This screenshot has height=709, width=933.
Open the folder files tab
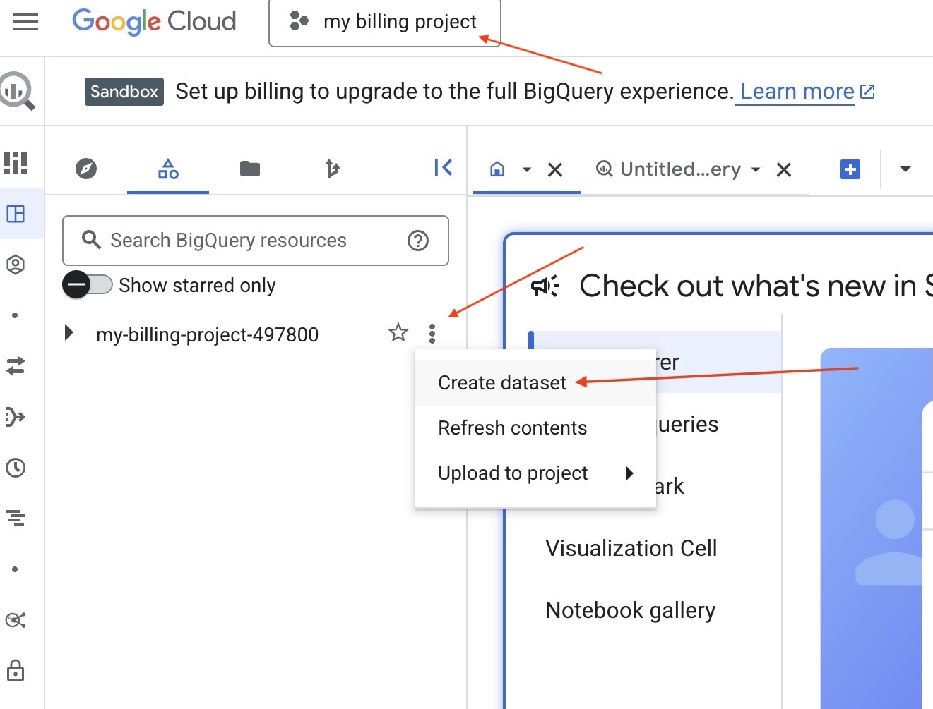point(250,169)
